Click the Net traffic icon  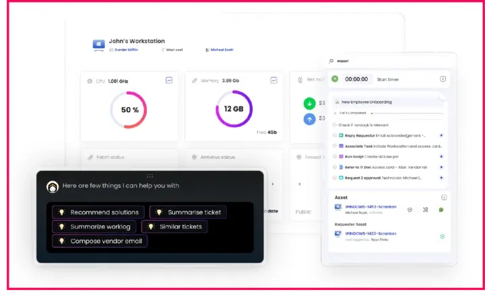[300, 80]
